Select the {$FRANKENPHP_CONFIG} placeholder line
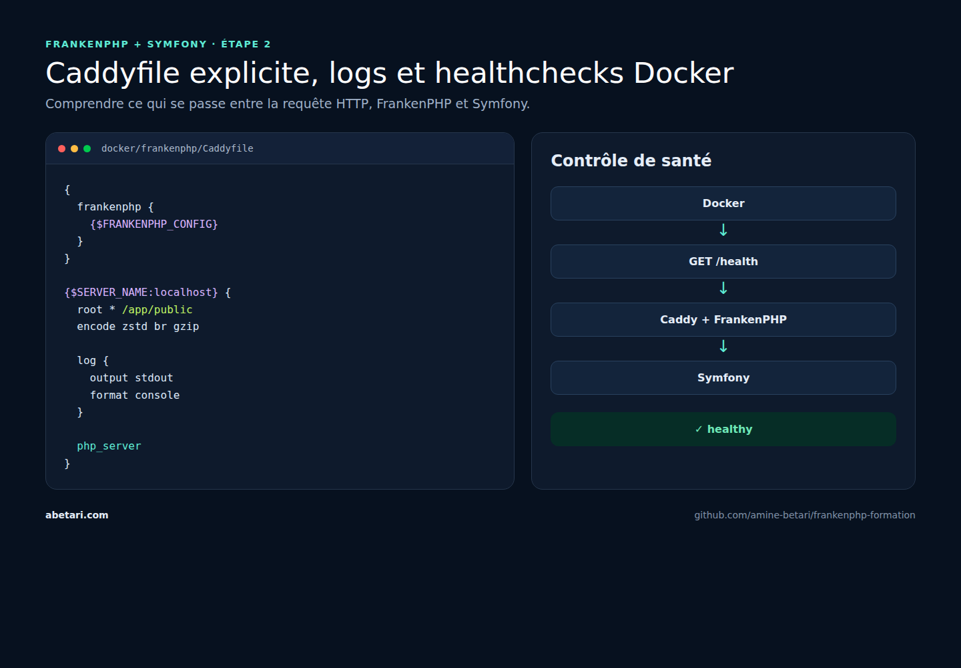961x668 pixels. (154, 224)
